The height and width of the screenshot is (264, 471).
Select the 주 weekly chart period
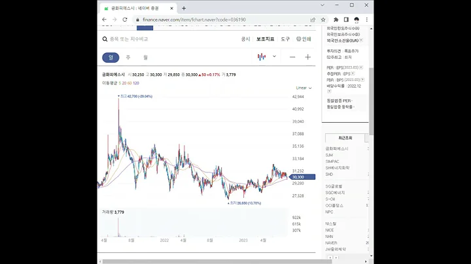coord(128,58)
